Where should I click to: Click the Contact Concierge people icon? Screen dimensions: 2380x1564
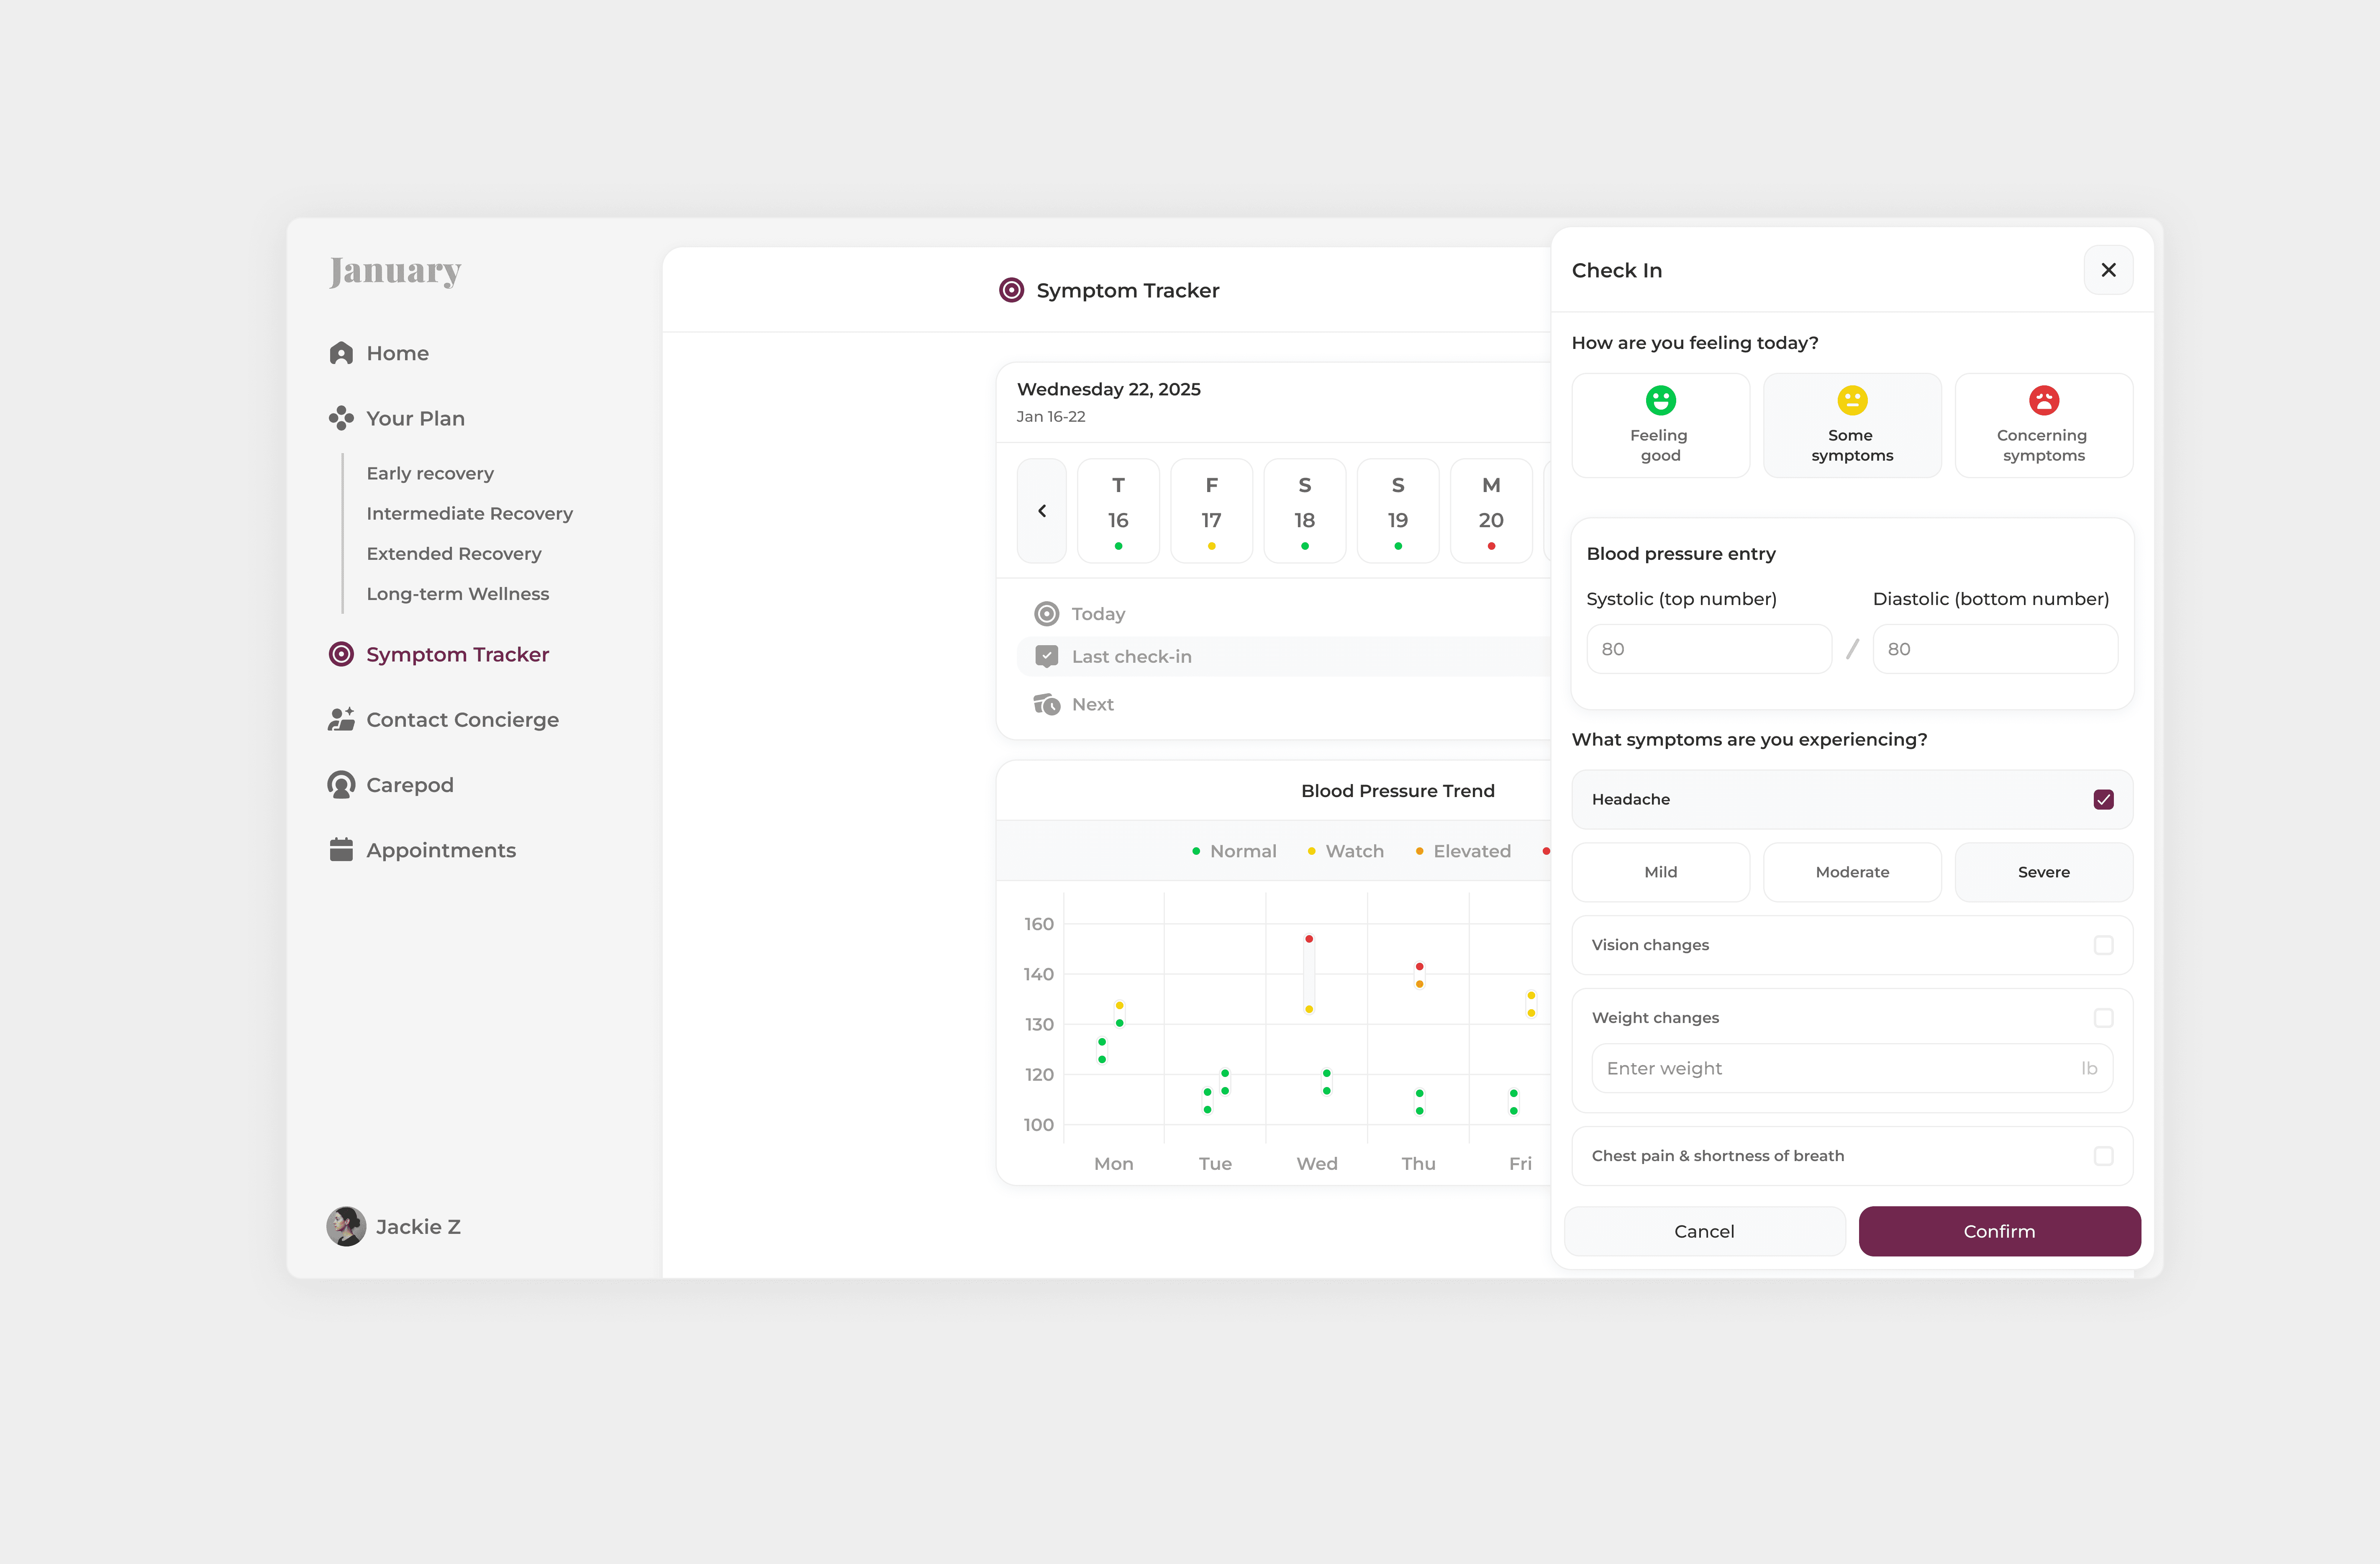(341, 719)
